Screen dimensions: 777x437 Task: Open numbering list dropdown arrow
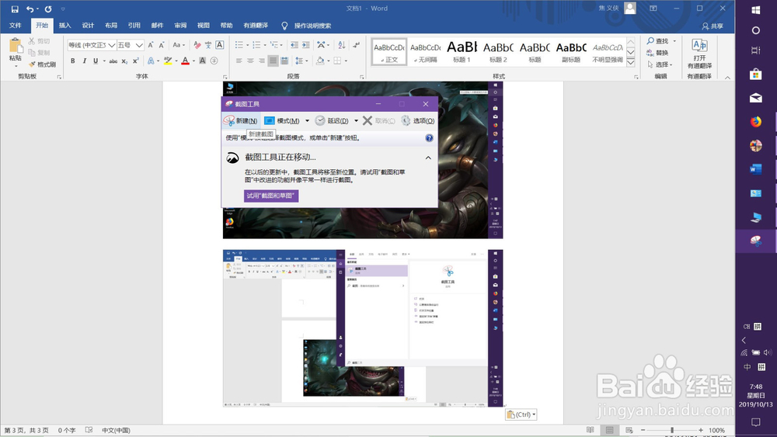pos(265,45)
